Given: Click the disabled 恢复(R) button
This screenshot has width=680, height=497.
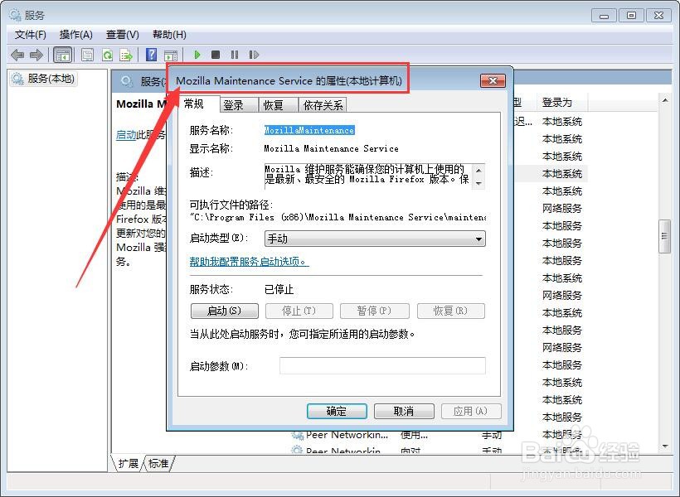Looking at the screenshot, I should pyautogui.click(x=451, y=311).
